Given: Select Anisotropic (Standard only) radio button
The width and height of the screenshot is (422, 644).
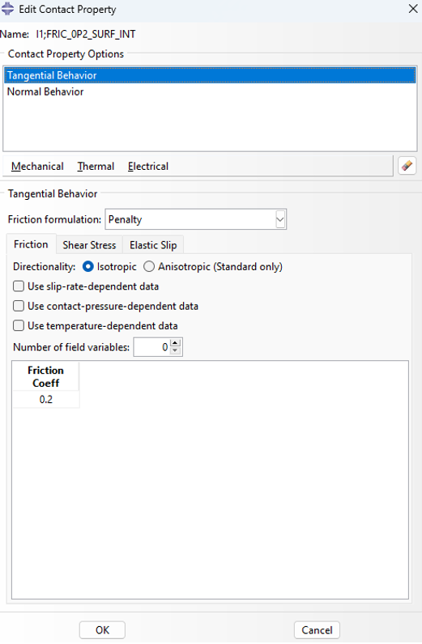Looking at the screenshot, I should point(149,266).
